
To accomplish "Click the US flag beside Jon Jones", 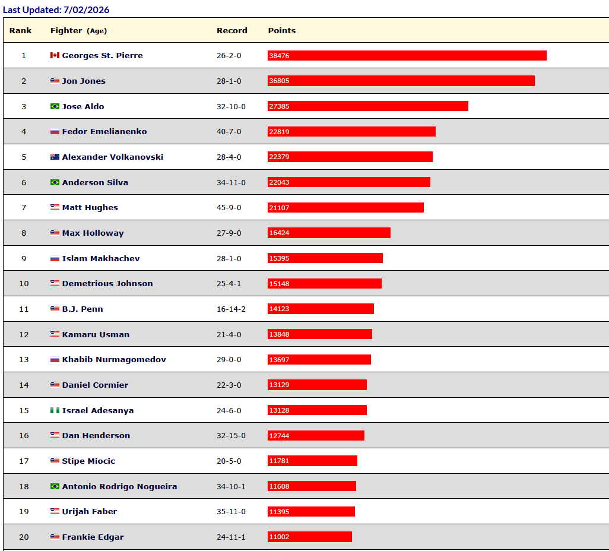I will (55, 80).
